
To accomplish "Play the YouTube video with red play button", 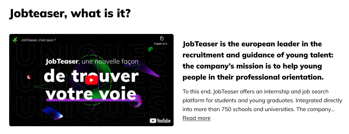I will click(91, 80).
